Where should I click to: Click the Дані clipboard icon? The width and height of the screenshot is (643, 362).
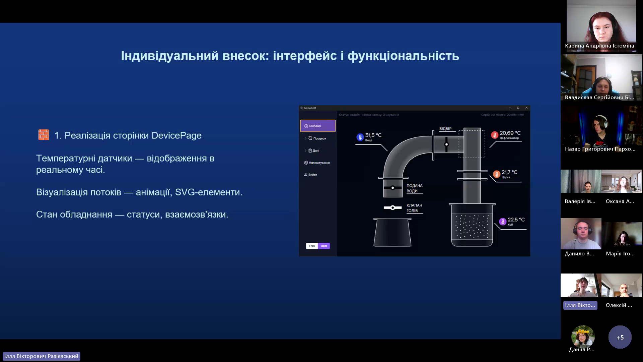[310, 150]
